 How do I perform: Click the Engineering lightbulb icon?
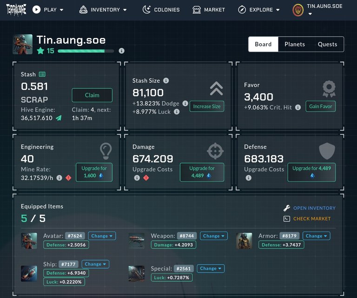106,151
